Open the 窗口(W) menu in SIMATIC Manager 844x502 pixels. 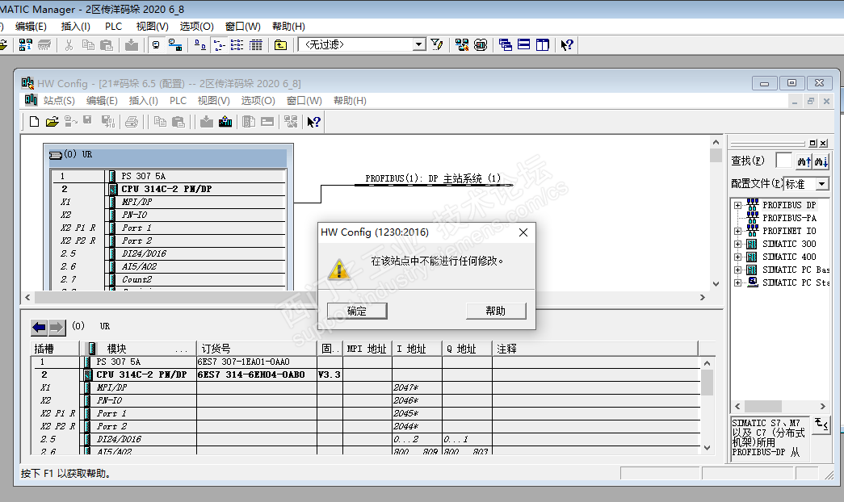tap(243, 27)
